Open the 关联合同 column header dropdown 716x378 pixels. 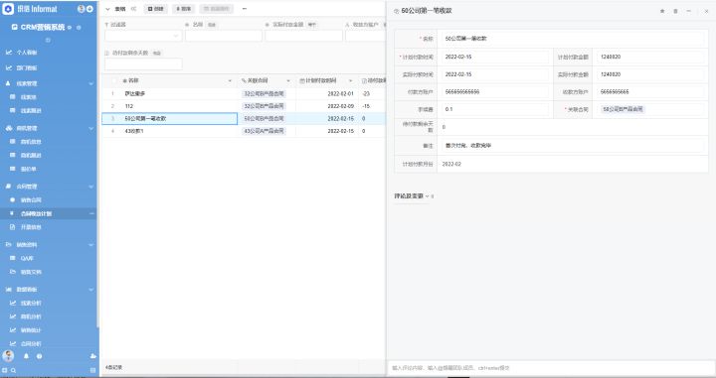click(288, 81)
